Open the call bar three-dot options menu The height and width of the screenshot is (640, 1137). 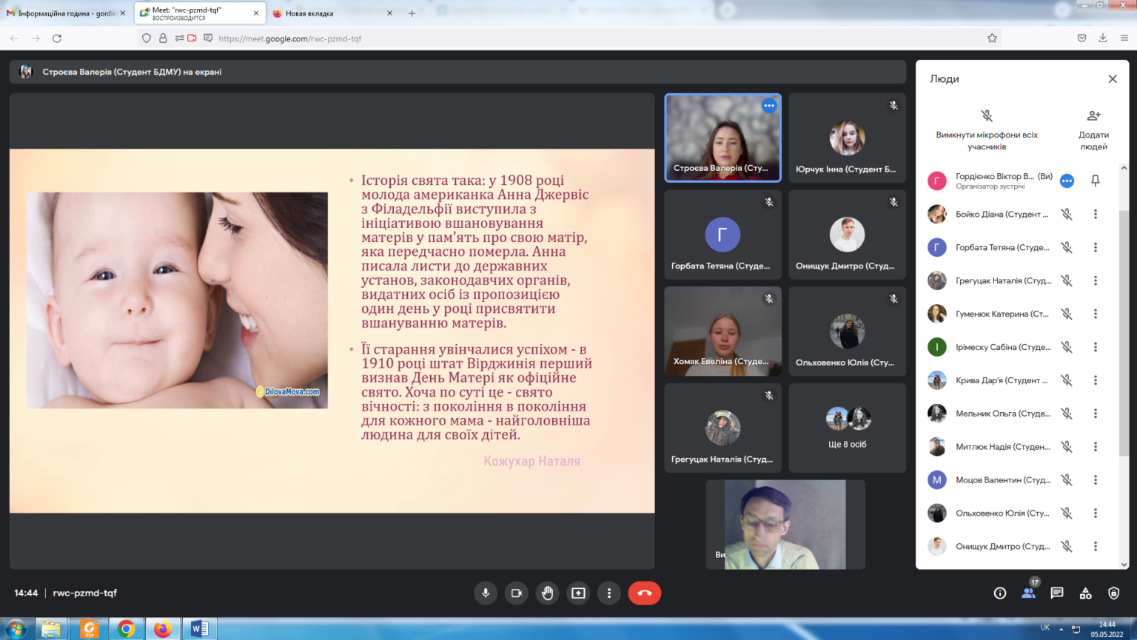[608, 593]
